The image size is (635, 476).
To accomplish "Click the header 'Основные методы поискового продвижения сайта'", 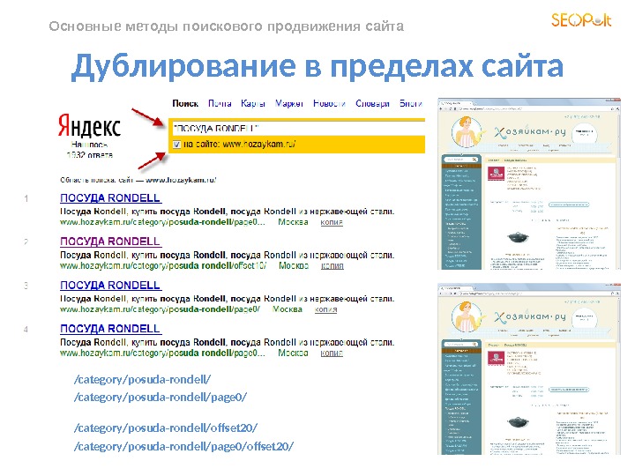I will (x=227, y=26).
